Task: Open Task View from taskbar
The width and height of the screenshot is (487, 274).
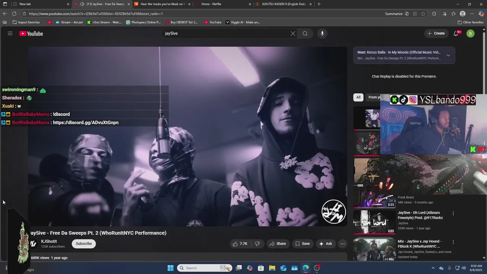Action: (239, 268)
